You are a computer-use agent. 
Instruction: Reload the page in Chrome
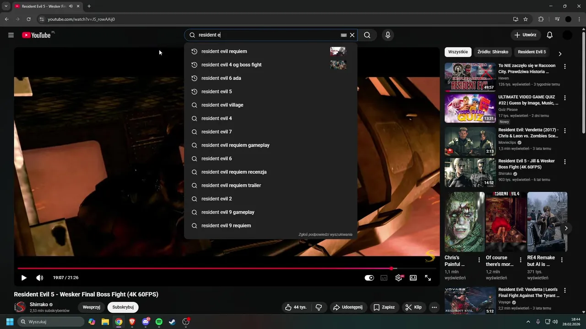[28, 19]
